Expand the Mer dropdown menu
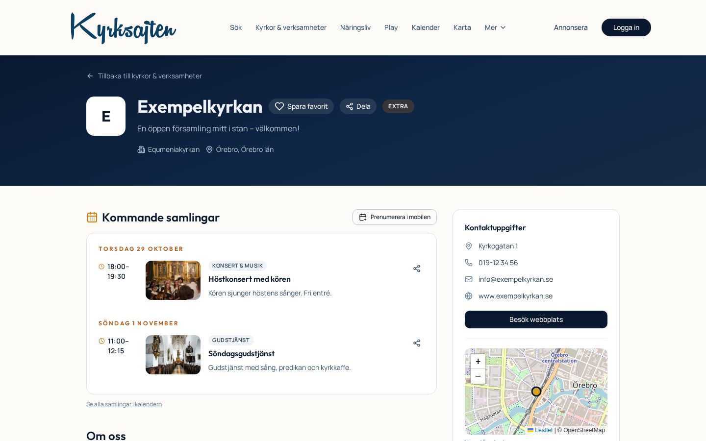Screen dimensions: 706x441 pyautogui.click(x=495, y=27)
